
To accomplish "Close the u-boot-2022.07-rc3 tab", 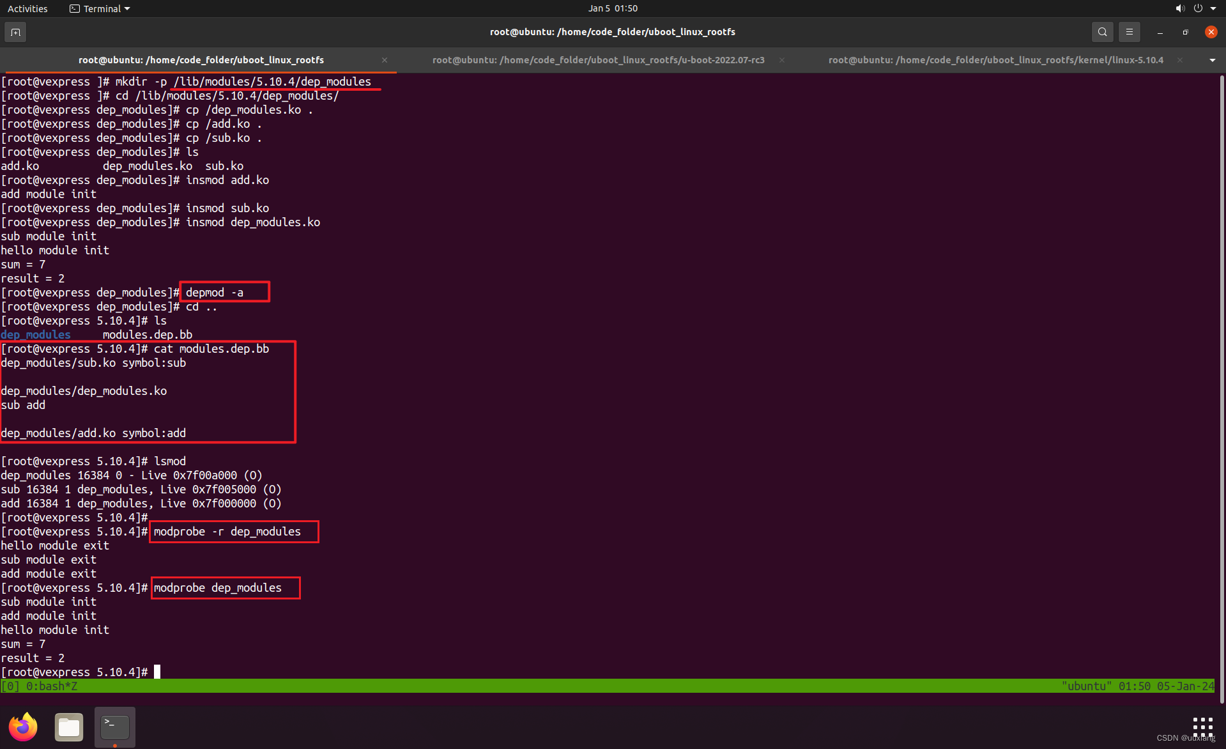I will [x=781, y=60].
